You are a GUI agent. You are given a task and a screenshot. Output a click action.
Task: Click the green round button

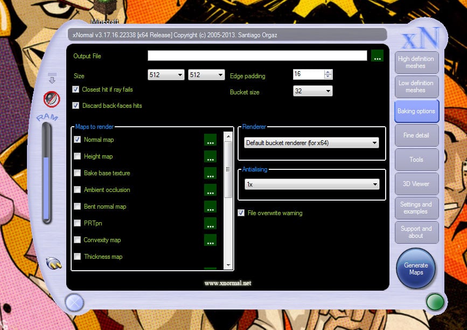tap(435, 302)
